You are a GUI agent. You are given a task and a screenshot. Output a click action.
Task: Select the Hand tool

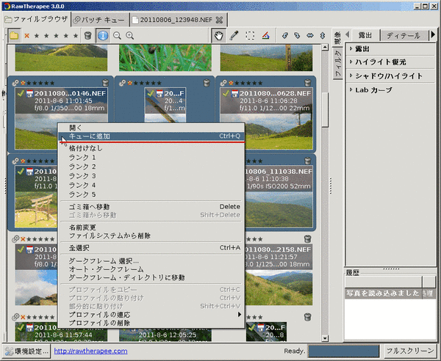point(218,36)
